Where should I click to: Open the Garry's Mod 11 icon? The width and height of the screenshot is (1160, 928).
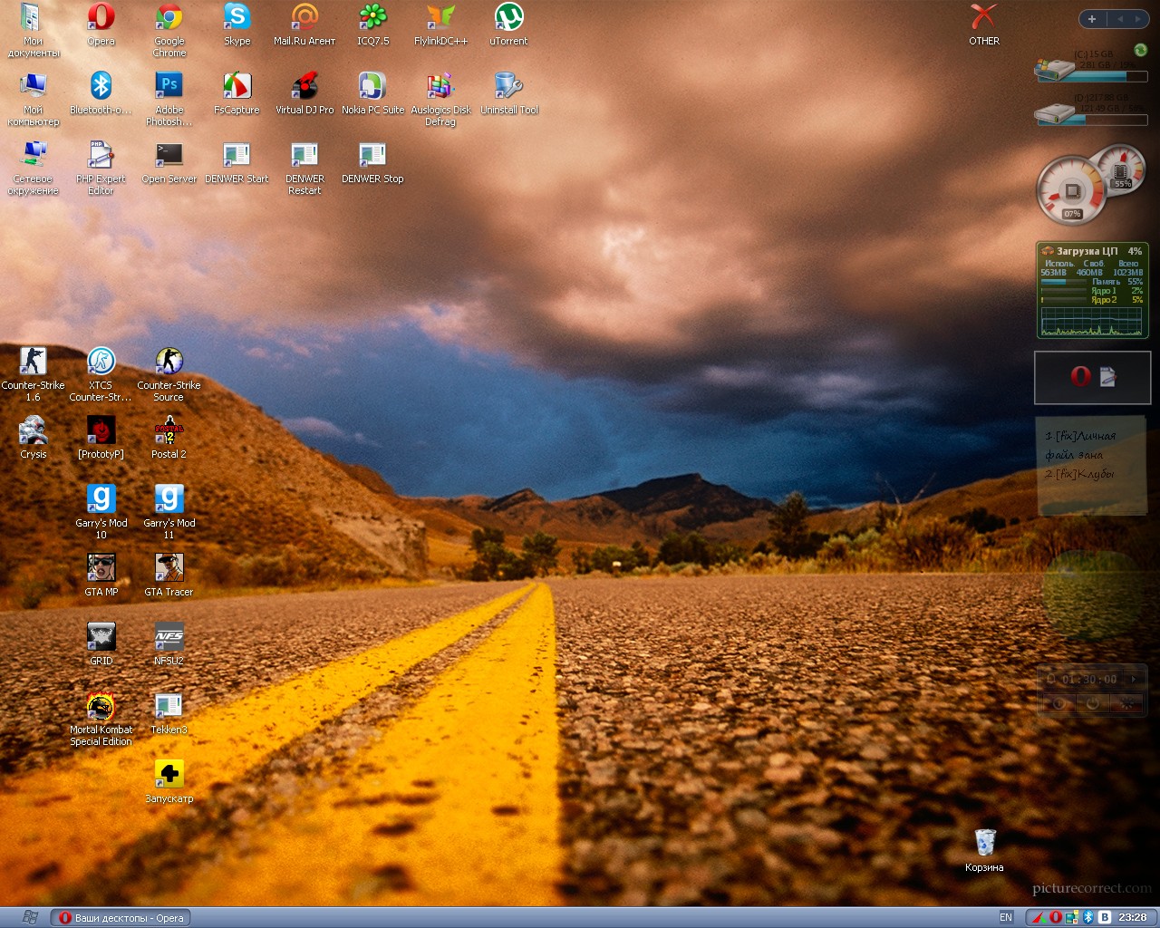pos(169,500)
